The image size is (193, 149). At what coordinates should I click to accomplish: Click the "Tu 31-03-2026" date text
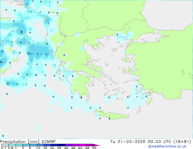pyautogui.click(x=128, y=142)
